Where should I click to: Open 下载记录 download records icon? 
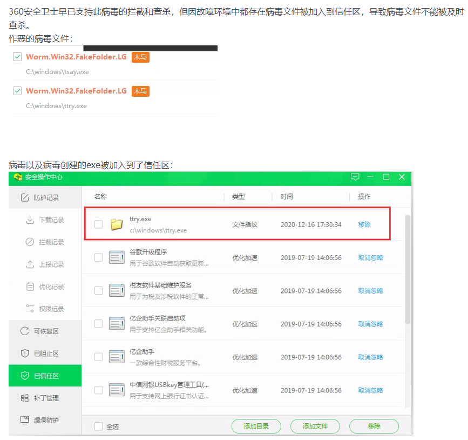[30, 220]
